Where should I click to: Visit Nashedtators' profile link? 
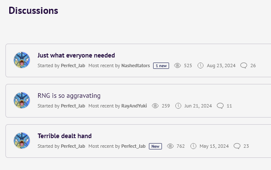tap(135, 65)
